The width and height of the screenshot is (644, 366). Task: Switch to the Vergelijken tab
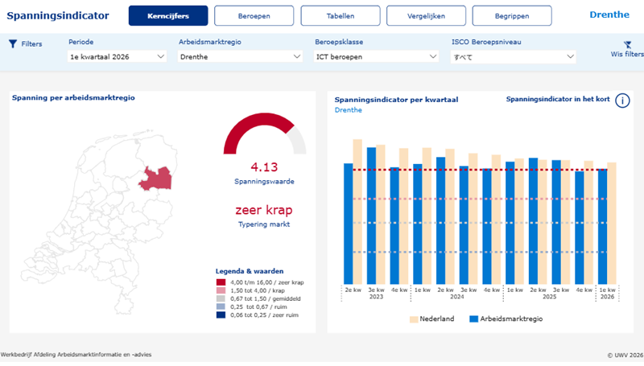tap(426, 15)
